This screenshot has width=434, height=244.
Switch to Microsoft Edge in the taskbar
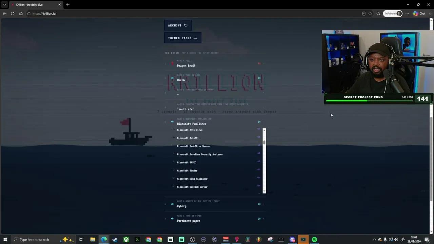[104, 240]
